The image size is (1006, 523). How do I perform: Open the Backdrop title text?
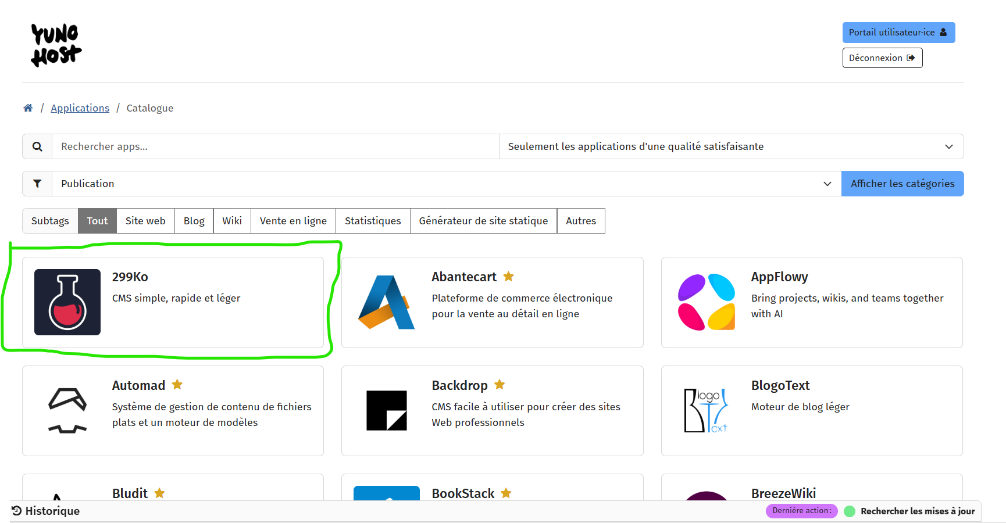[459, 385]
